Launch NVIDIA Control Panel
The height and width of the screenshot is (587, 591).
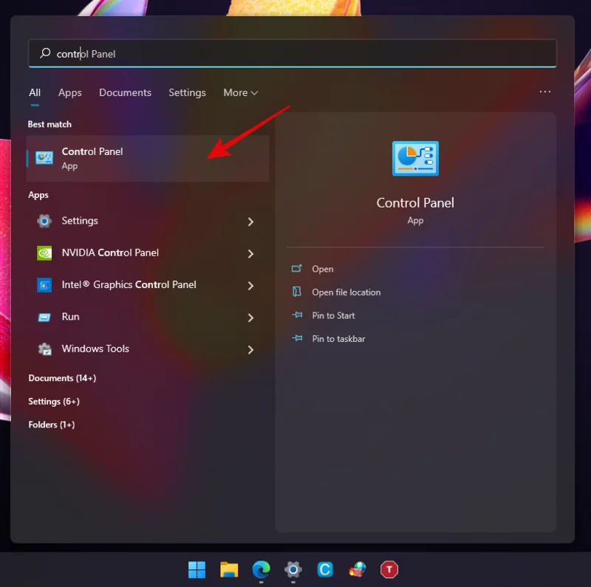109,253
